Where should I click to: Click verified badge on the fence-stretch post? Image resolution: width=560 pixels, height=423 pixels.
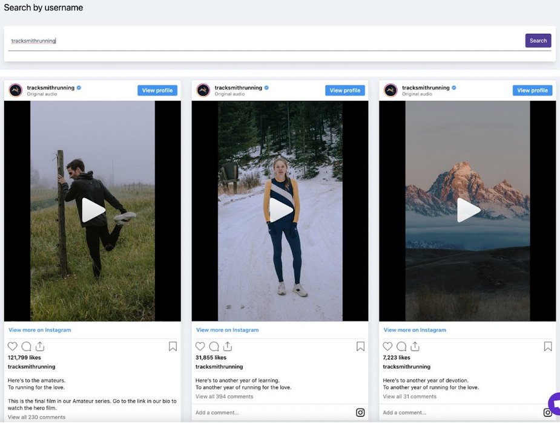coord(79,88)
